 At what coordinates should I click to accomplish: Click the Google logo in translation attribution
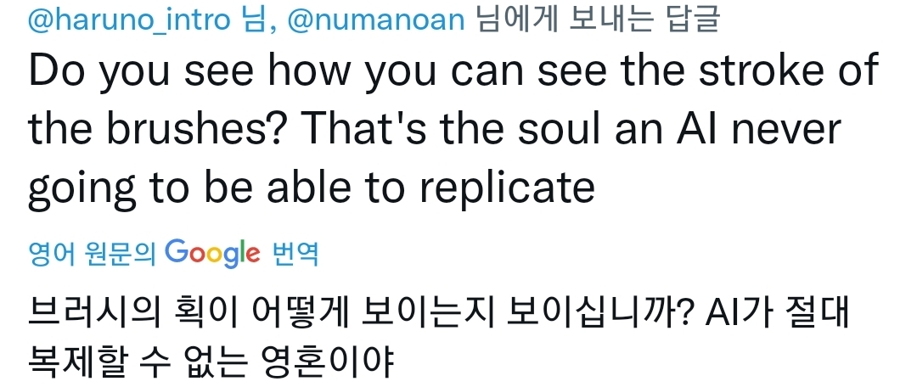[212, 252]
